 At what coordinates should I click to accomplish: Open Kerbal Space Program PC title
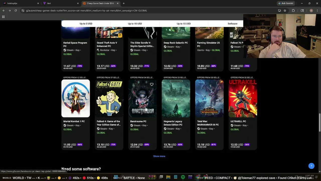click(75, 44)
